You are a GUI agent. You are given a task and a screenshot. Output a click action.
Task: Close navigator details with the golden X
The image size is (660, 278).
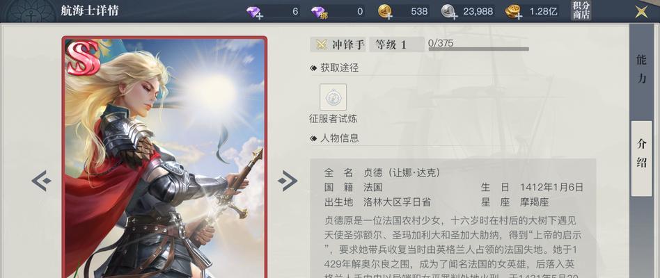[x=641, y=11]
